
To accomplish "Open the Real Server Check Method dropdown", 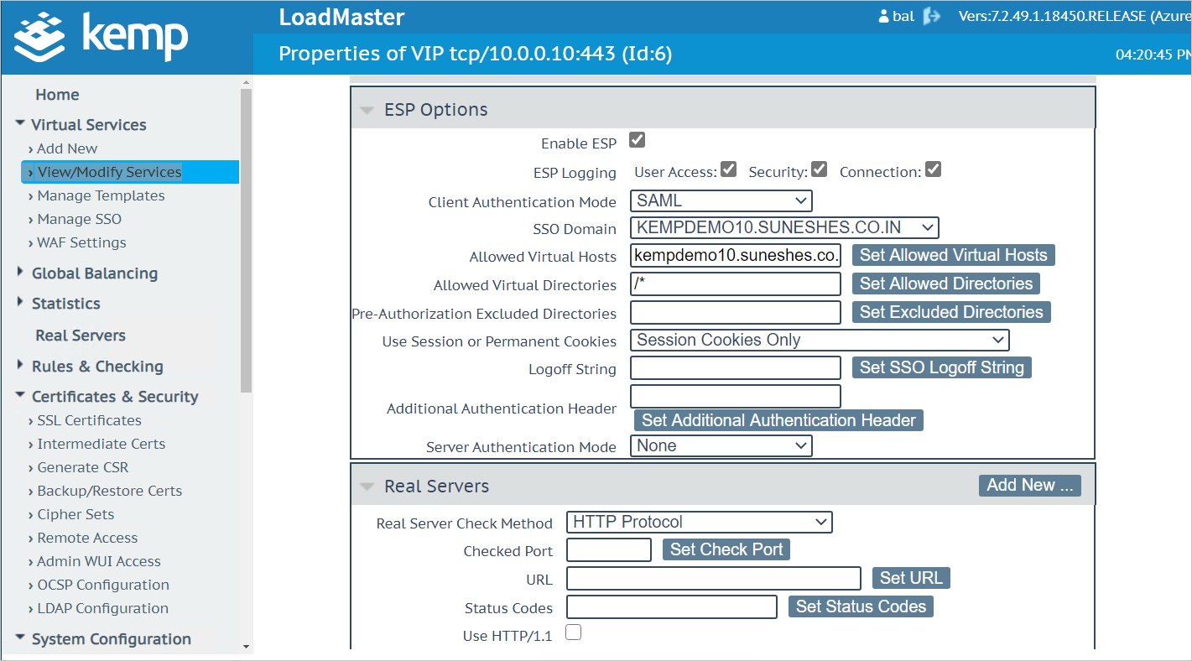I will [x=699, y=522].
